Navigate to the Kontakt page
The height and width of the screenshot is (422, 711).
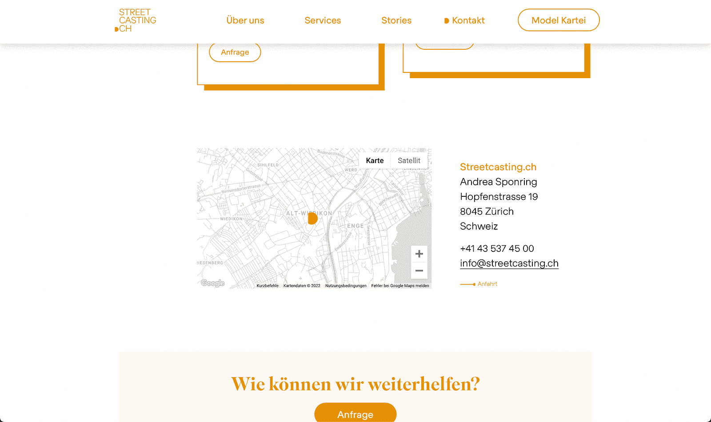(x=468, y=20)
